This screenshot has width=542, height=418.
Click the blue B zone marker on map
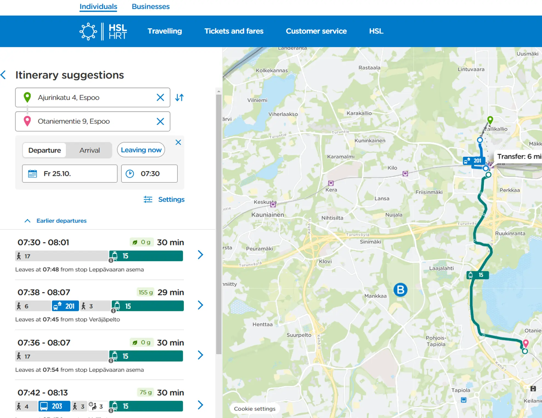400,290
